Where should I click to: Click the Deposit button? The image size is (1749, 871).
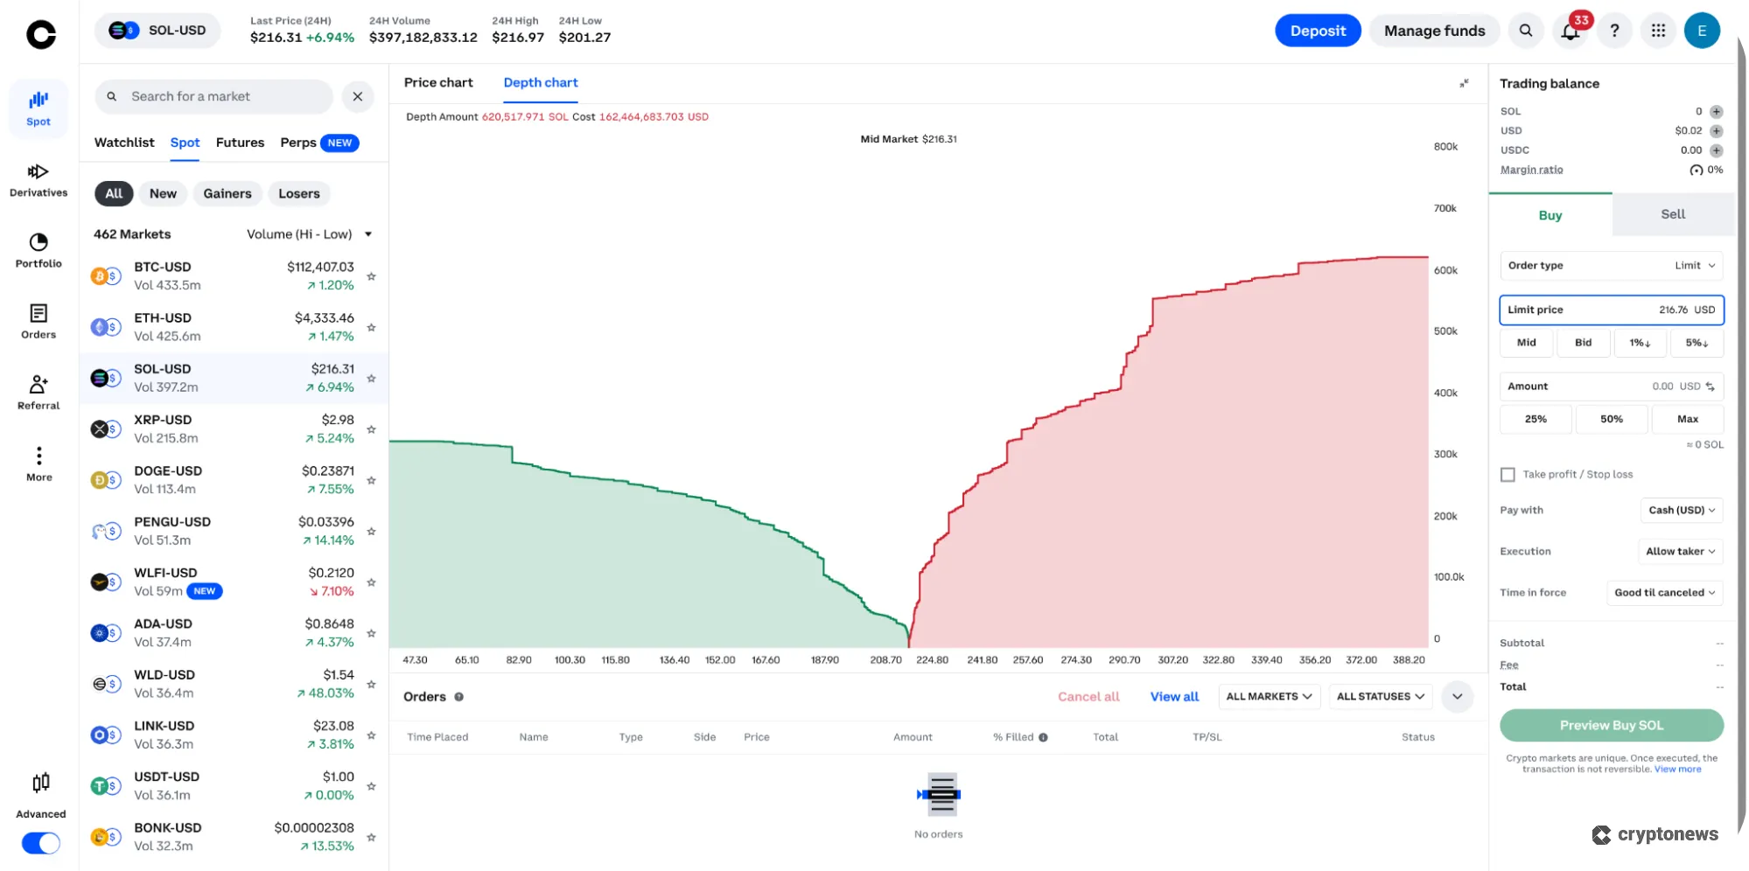point(1318,30)
